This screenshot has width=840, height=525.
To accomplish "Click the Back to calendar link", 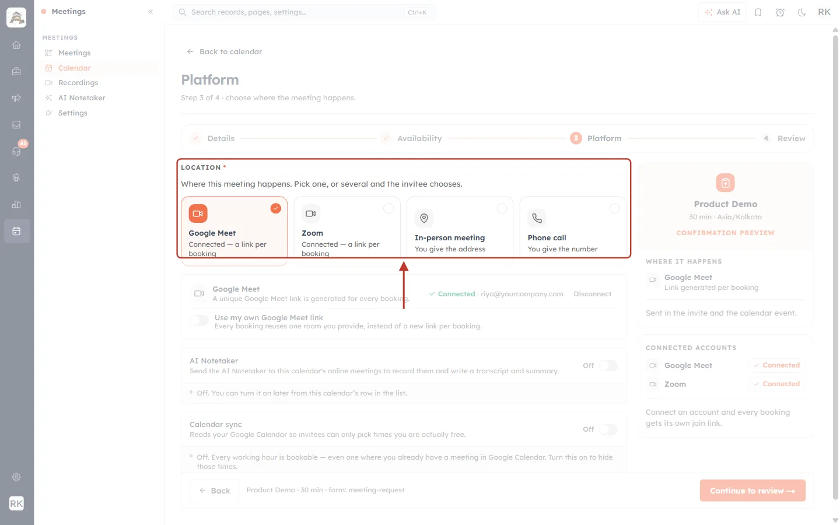I will 225,52.
